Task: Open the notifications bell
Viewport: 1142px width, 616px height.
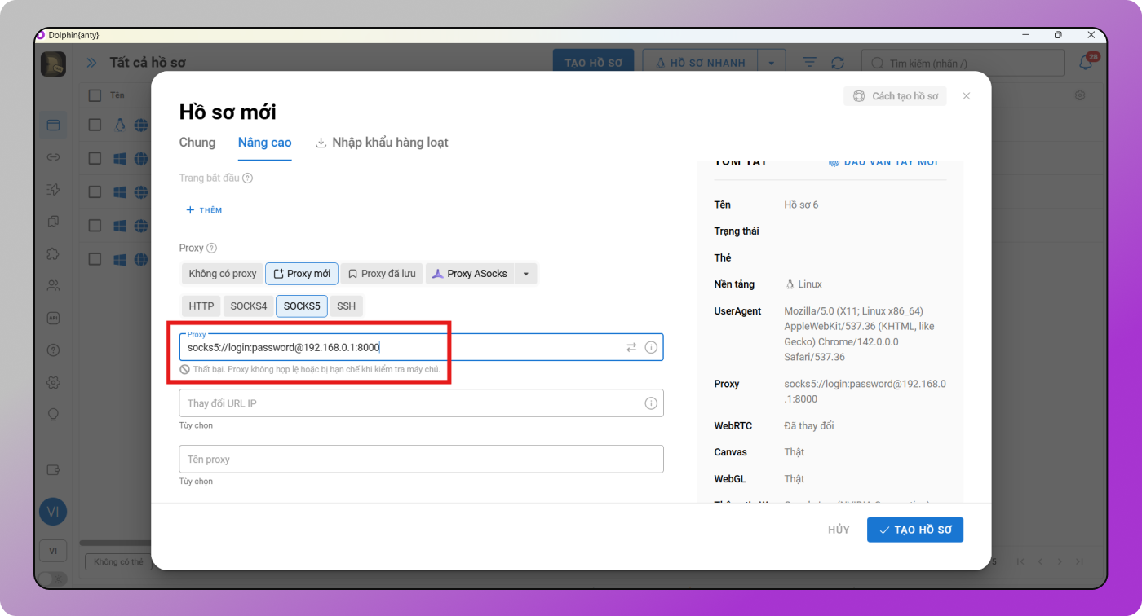Action: [1087, 63]
